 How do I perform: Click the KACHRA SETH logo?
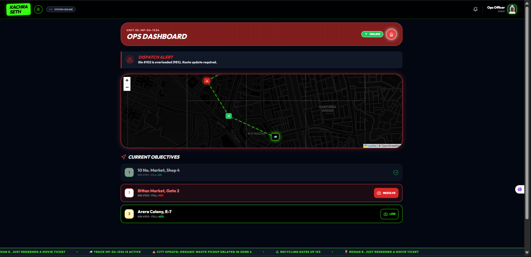pyautogui.click(x=18, y=9)
